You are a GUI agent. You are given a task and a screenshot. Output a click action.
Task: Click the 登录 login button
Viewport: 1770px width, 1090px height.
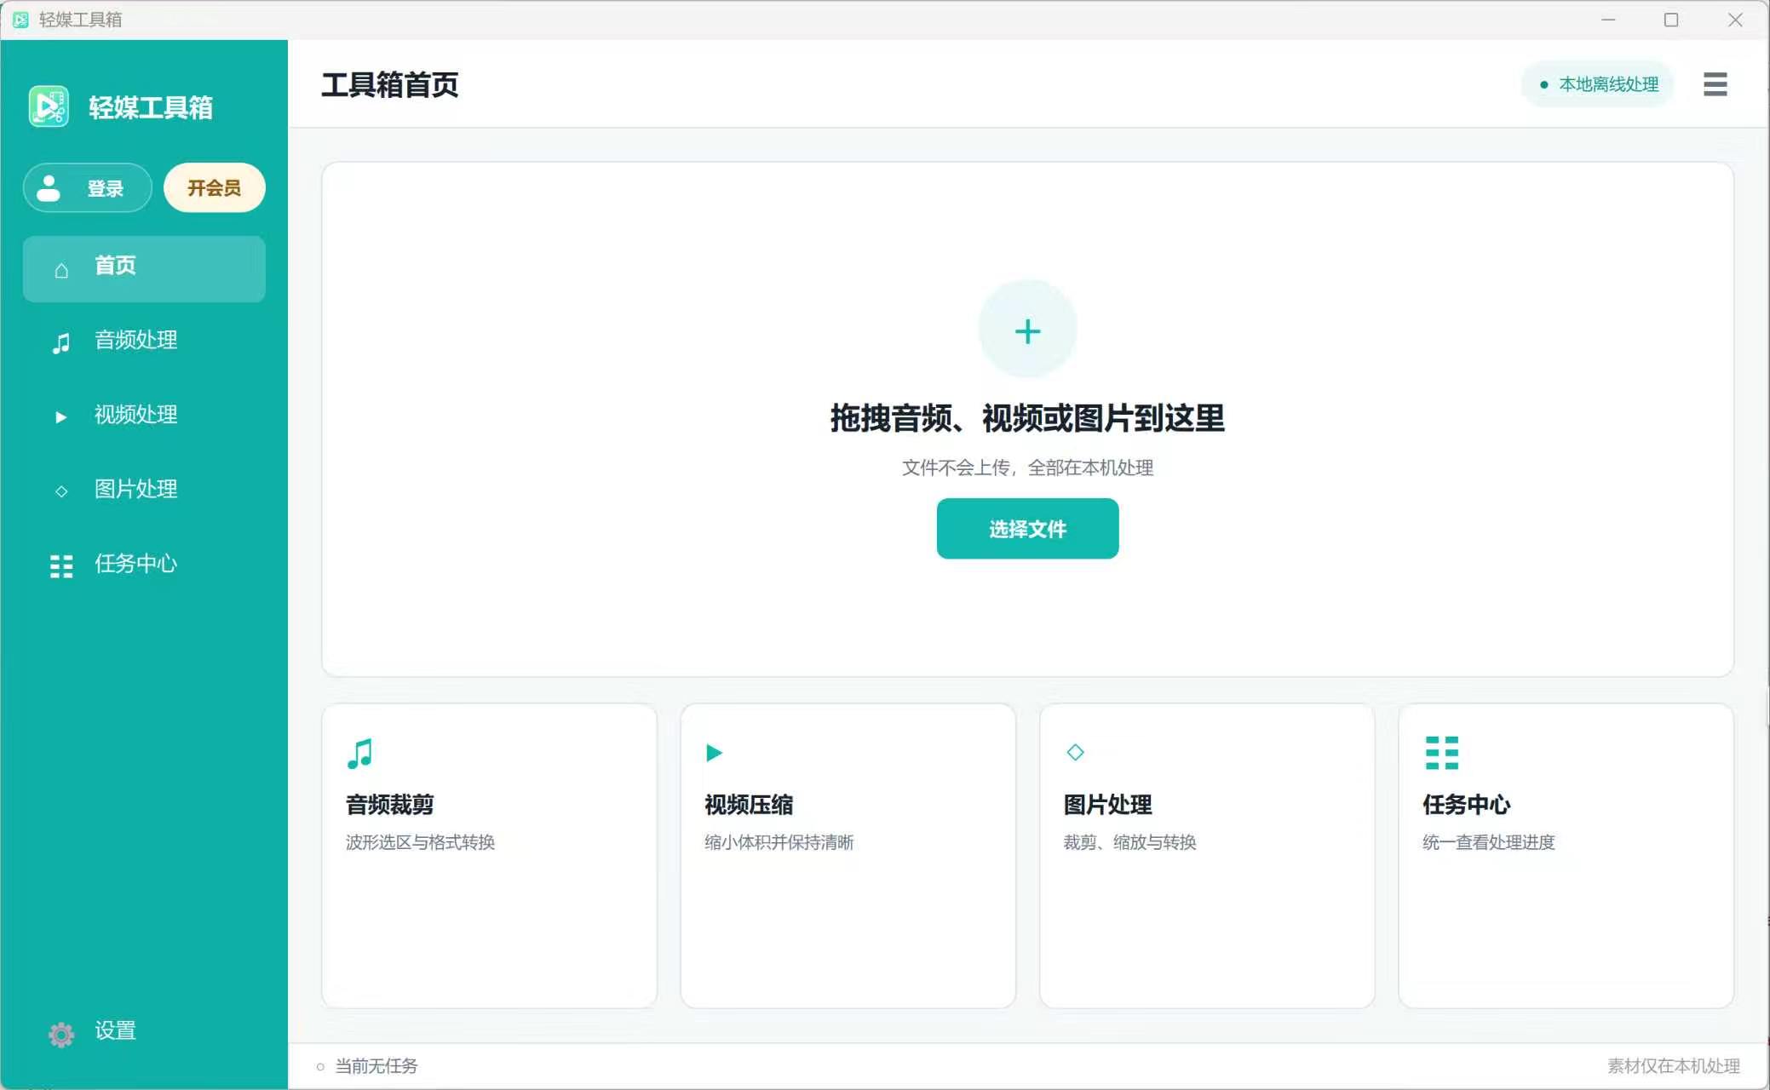click(x=88, y=187)
